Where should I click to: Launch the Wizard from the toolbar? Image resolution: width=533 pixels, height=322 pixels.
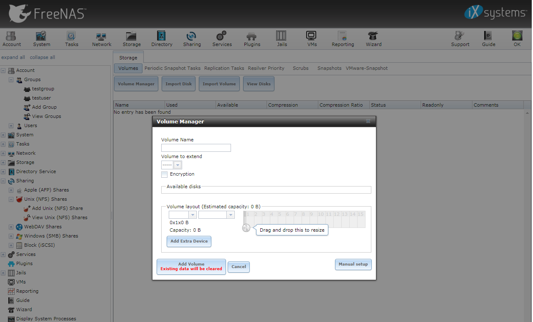pyautogui.click(x=373, y=39)
